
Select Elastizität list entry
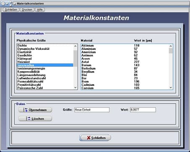[45, 52]
